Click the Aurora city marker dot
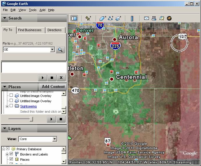This screenshot has width=201, height=166. pos(114,39)
